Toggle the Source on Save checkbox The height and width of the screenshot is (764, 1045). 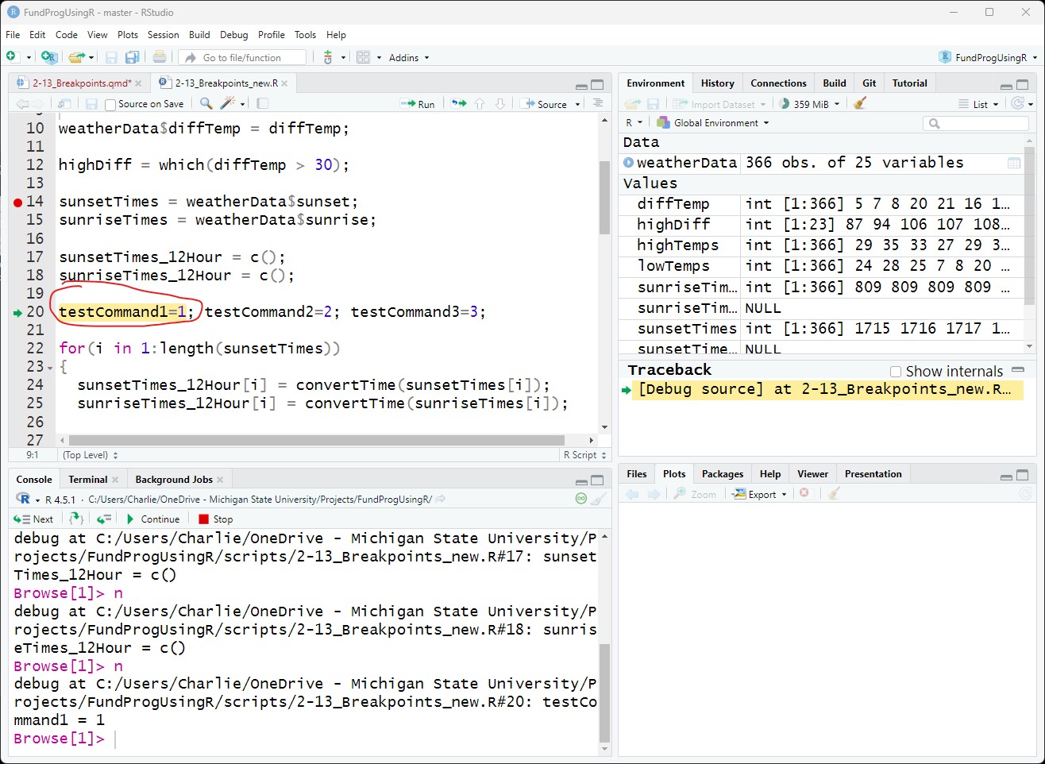click(110, 104)
